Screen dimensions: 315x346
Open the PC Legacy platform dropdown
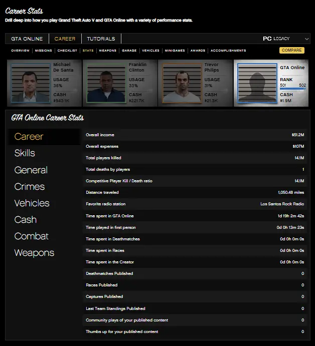pyautogui.click(x=285, y=39)
